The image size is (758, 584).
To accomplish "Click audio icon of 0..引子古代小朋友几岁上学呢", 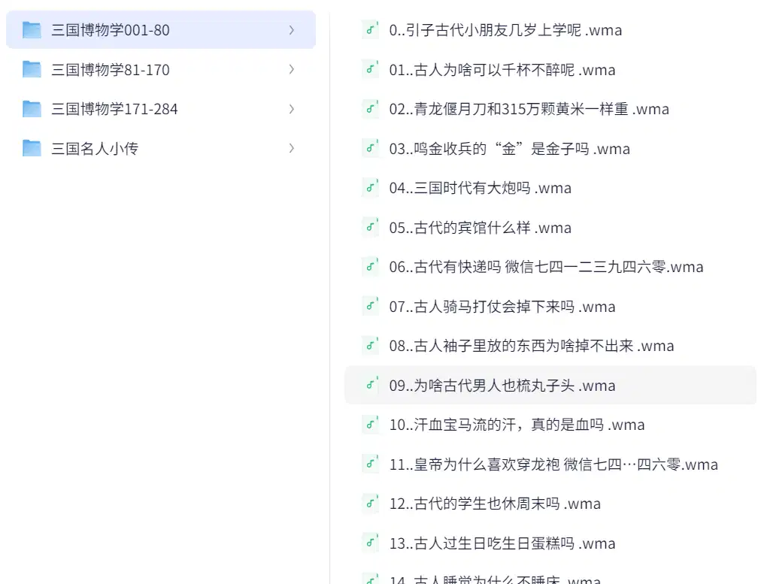I will [x=370, y=30].
